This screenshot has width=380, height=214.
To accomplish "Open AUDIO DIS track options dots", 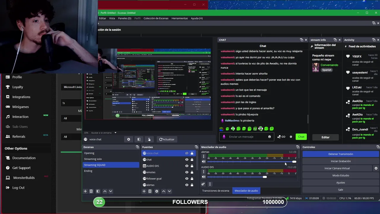I will [203, 171].
